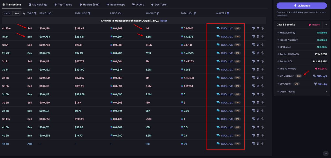This screenshot has height=158, width=331.
Task: Open the Dev Token tab
Action: coord(159,4)
